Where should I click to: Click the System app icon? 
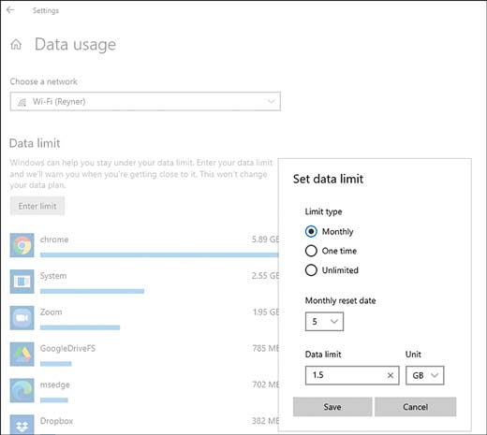(22, 282)
